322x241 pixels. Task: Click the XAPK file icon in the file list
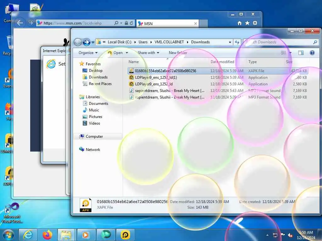pos(131,71)
